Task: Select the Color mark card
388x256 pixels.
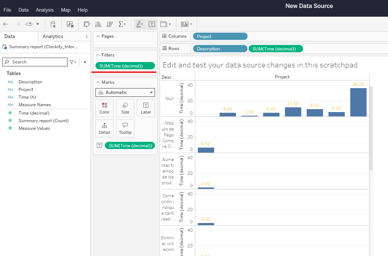Action: click(x=104, y=108)
